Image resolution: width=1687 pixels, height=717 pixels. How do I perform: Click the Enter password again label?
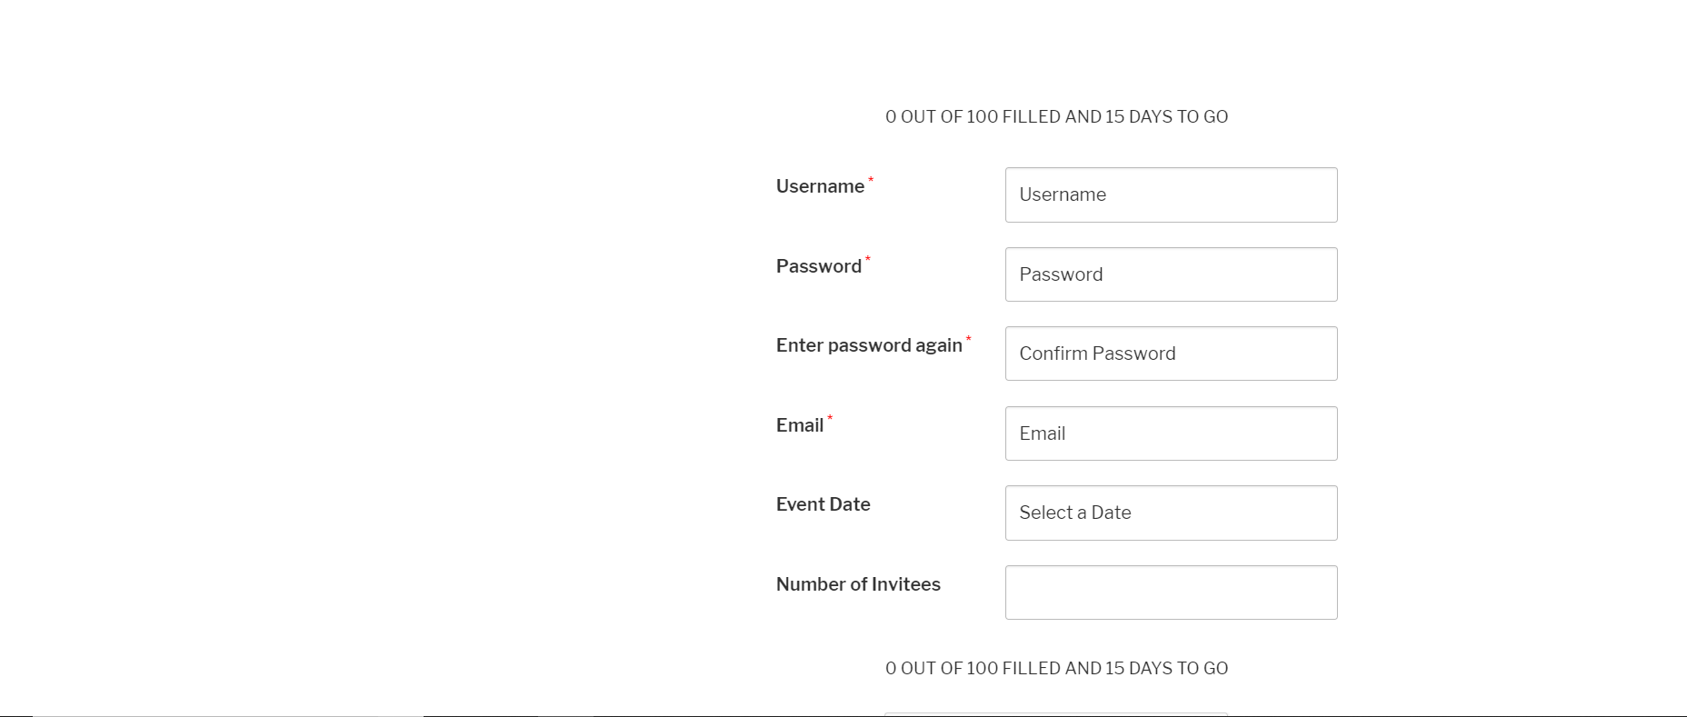(x=869, y=345)
